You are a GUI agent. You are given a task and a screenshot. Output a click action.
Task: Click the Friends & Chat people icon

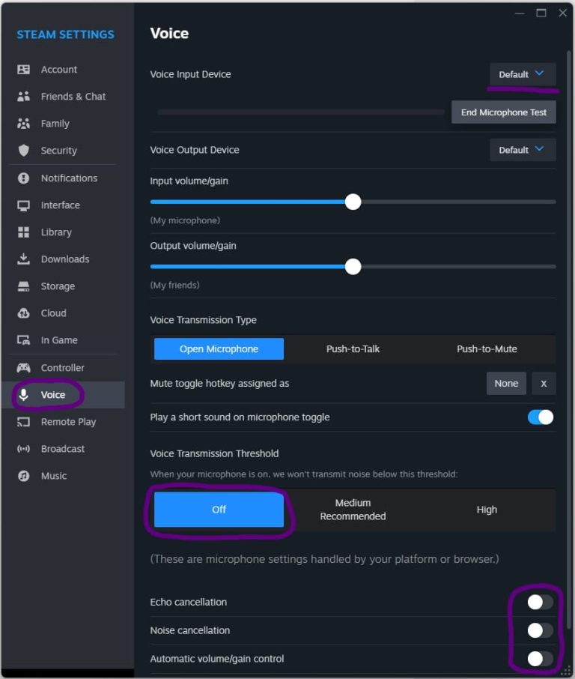[x=23, y=97]
